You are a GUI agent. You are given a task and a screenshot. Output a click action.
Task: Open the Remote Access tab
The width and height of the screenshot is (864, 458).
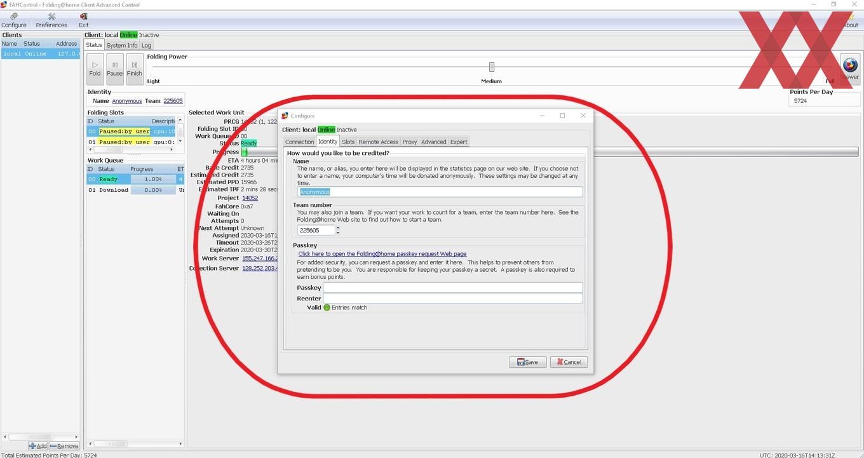click(x=379, y=142)
